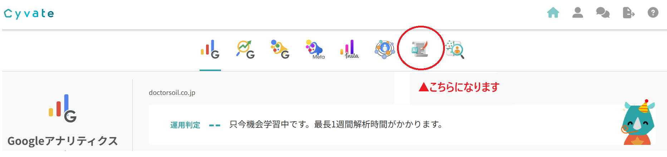Select the Insta analytics tab
The image size is (667, 157).
click(x=349, y=49)
